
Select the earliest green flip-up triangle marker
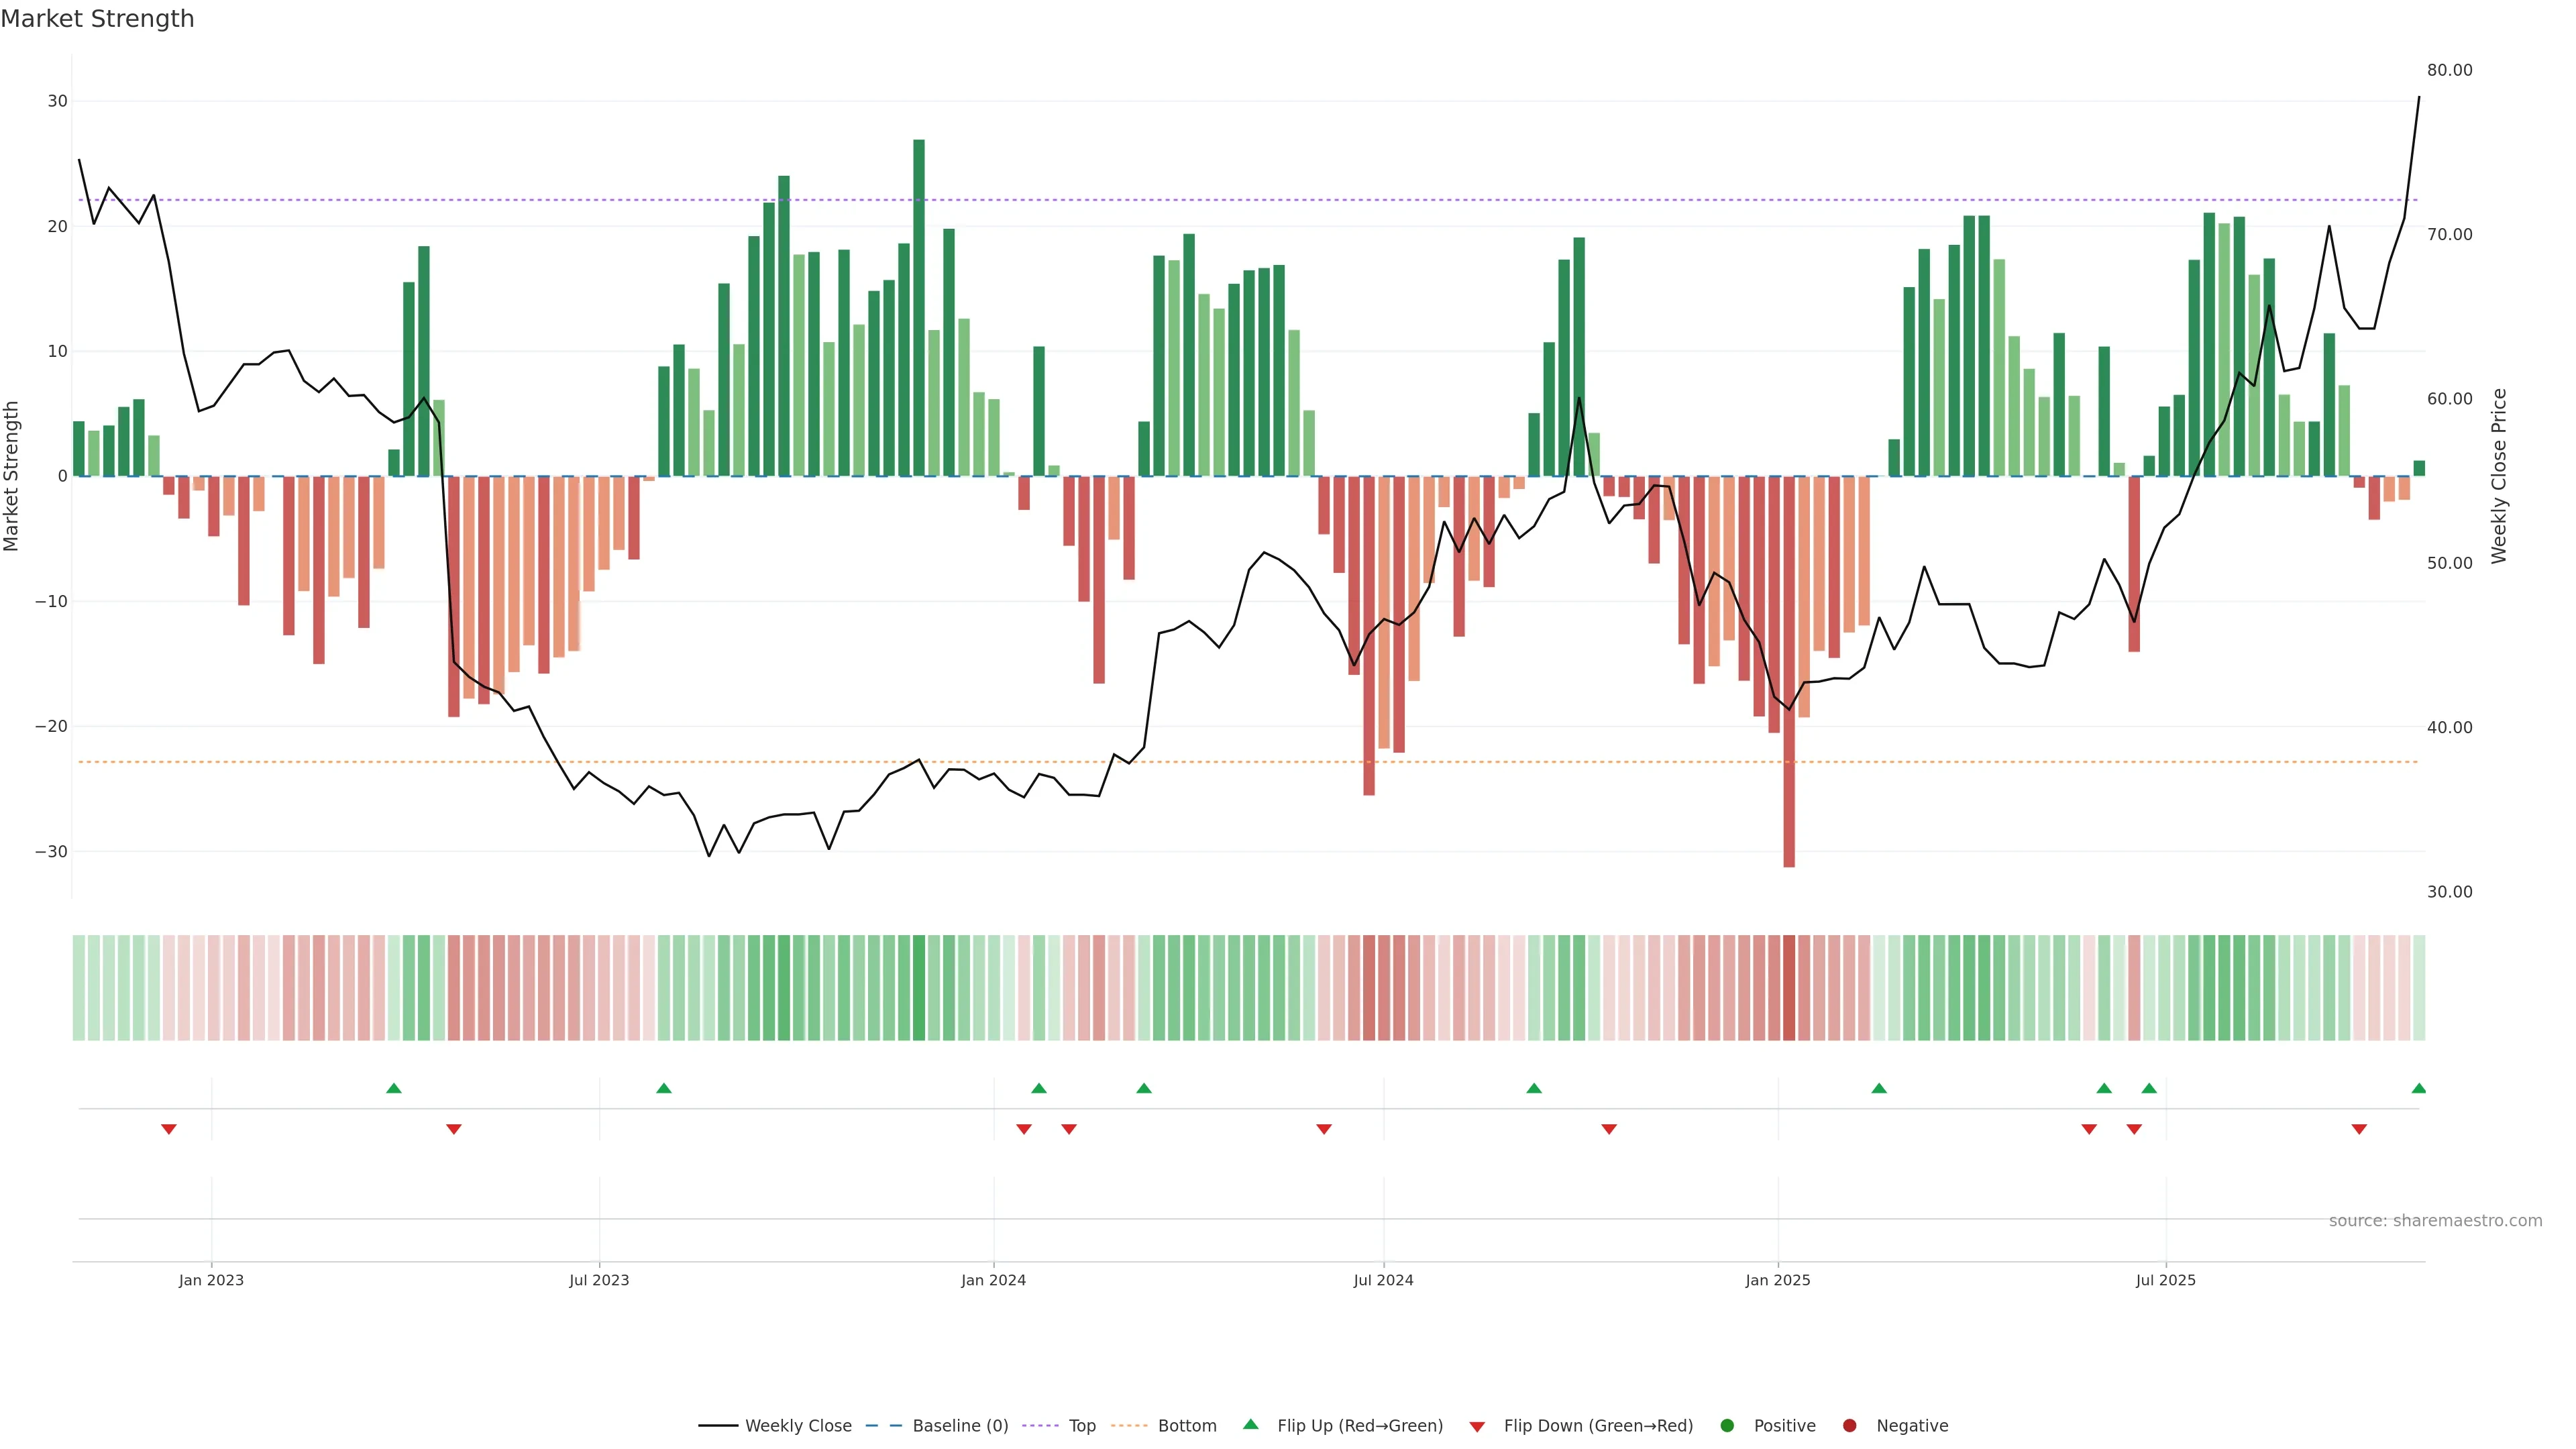tap(394, 1088)
